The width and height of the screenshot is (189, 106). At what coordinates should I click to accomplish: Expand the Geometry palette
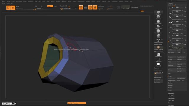point(171,94)
